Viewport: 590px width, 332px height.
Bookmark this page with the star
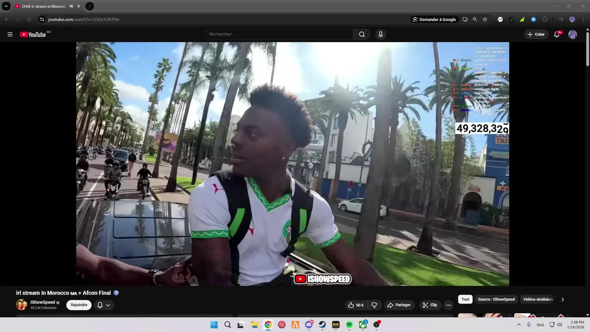pyautogui.click(x=485, y=19)
